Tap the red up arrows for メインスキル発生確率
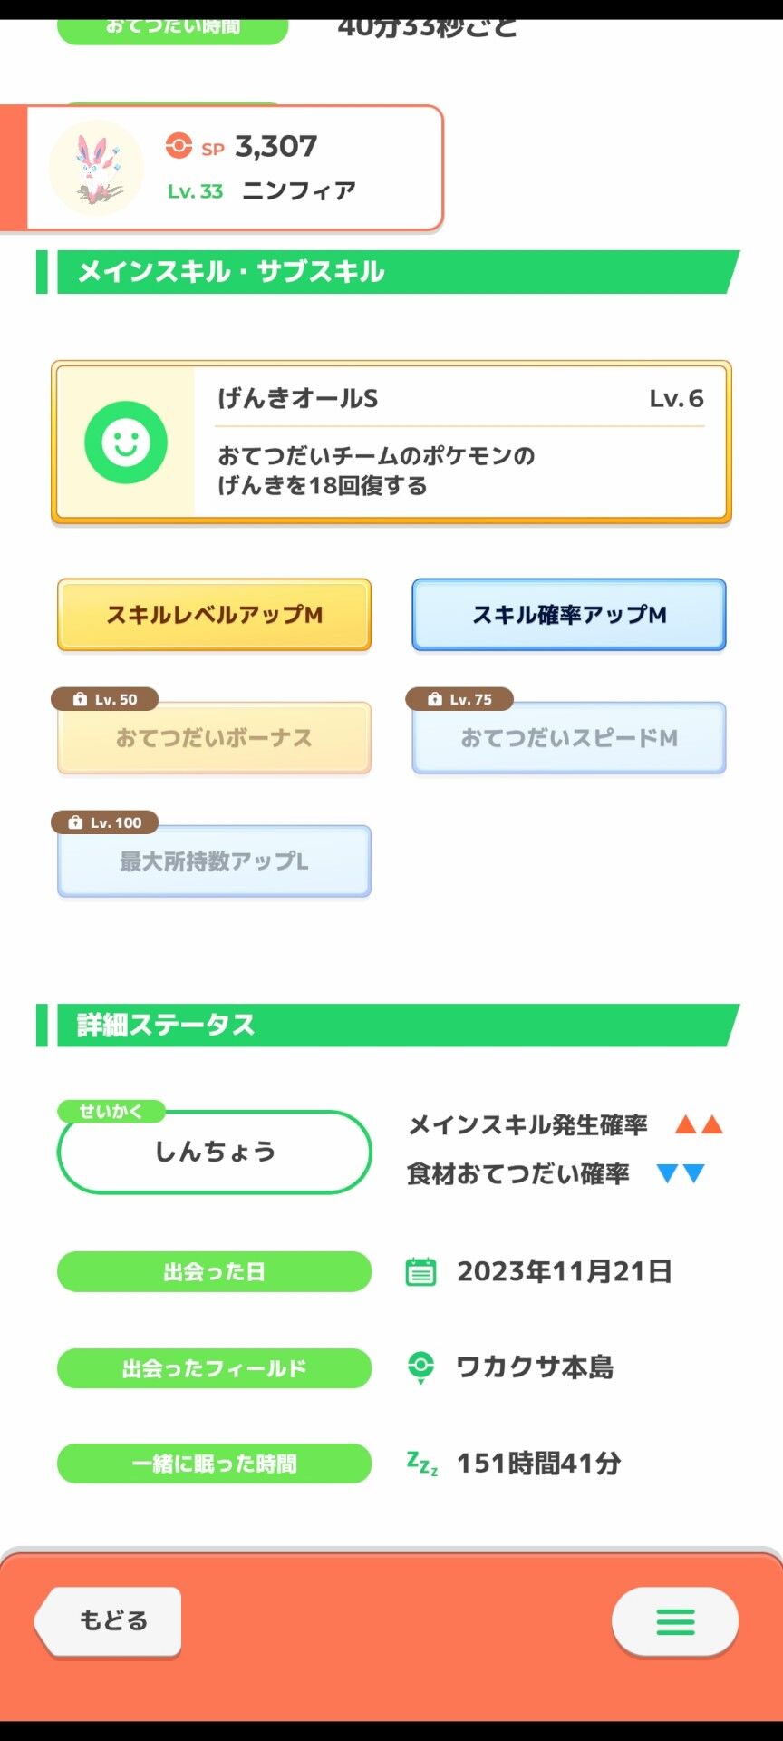This screenshot has width=783, height=1741. [x=699, y=1125]
